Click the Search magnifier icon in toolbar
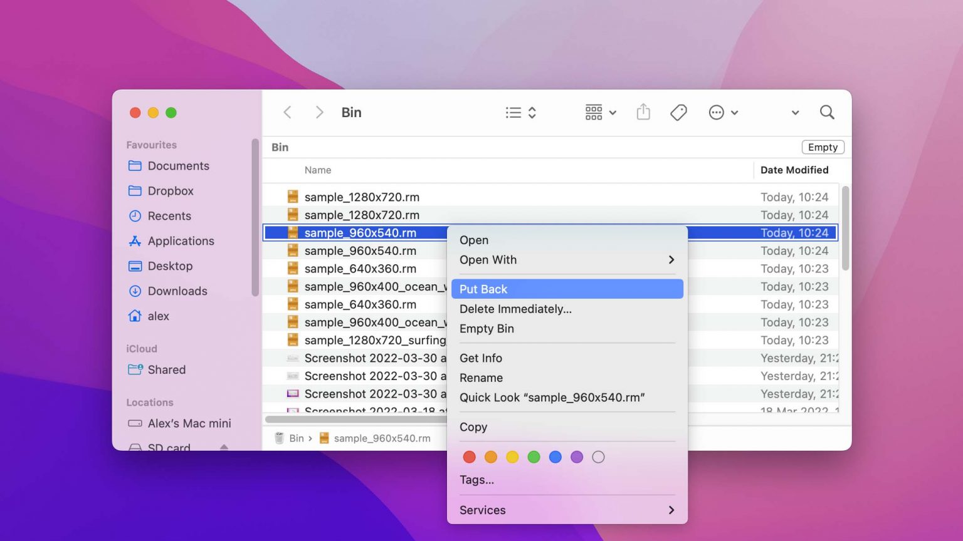Image resolution: width=963 pixels, height=541 pixels. pyautogui.click(x=827, y=113)
